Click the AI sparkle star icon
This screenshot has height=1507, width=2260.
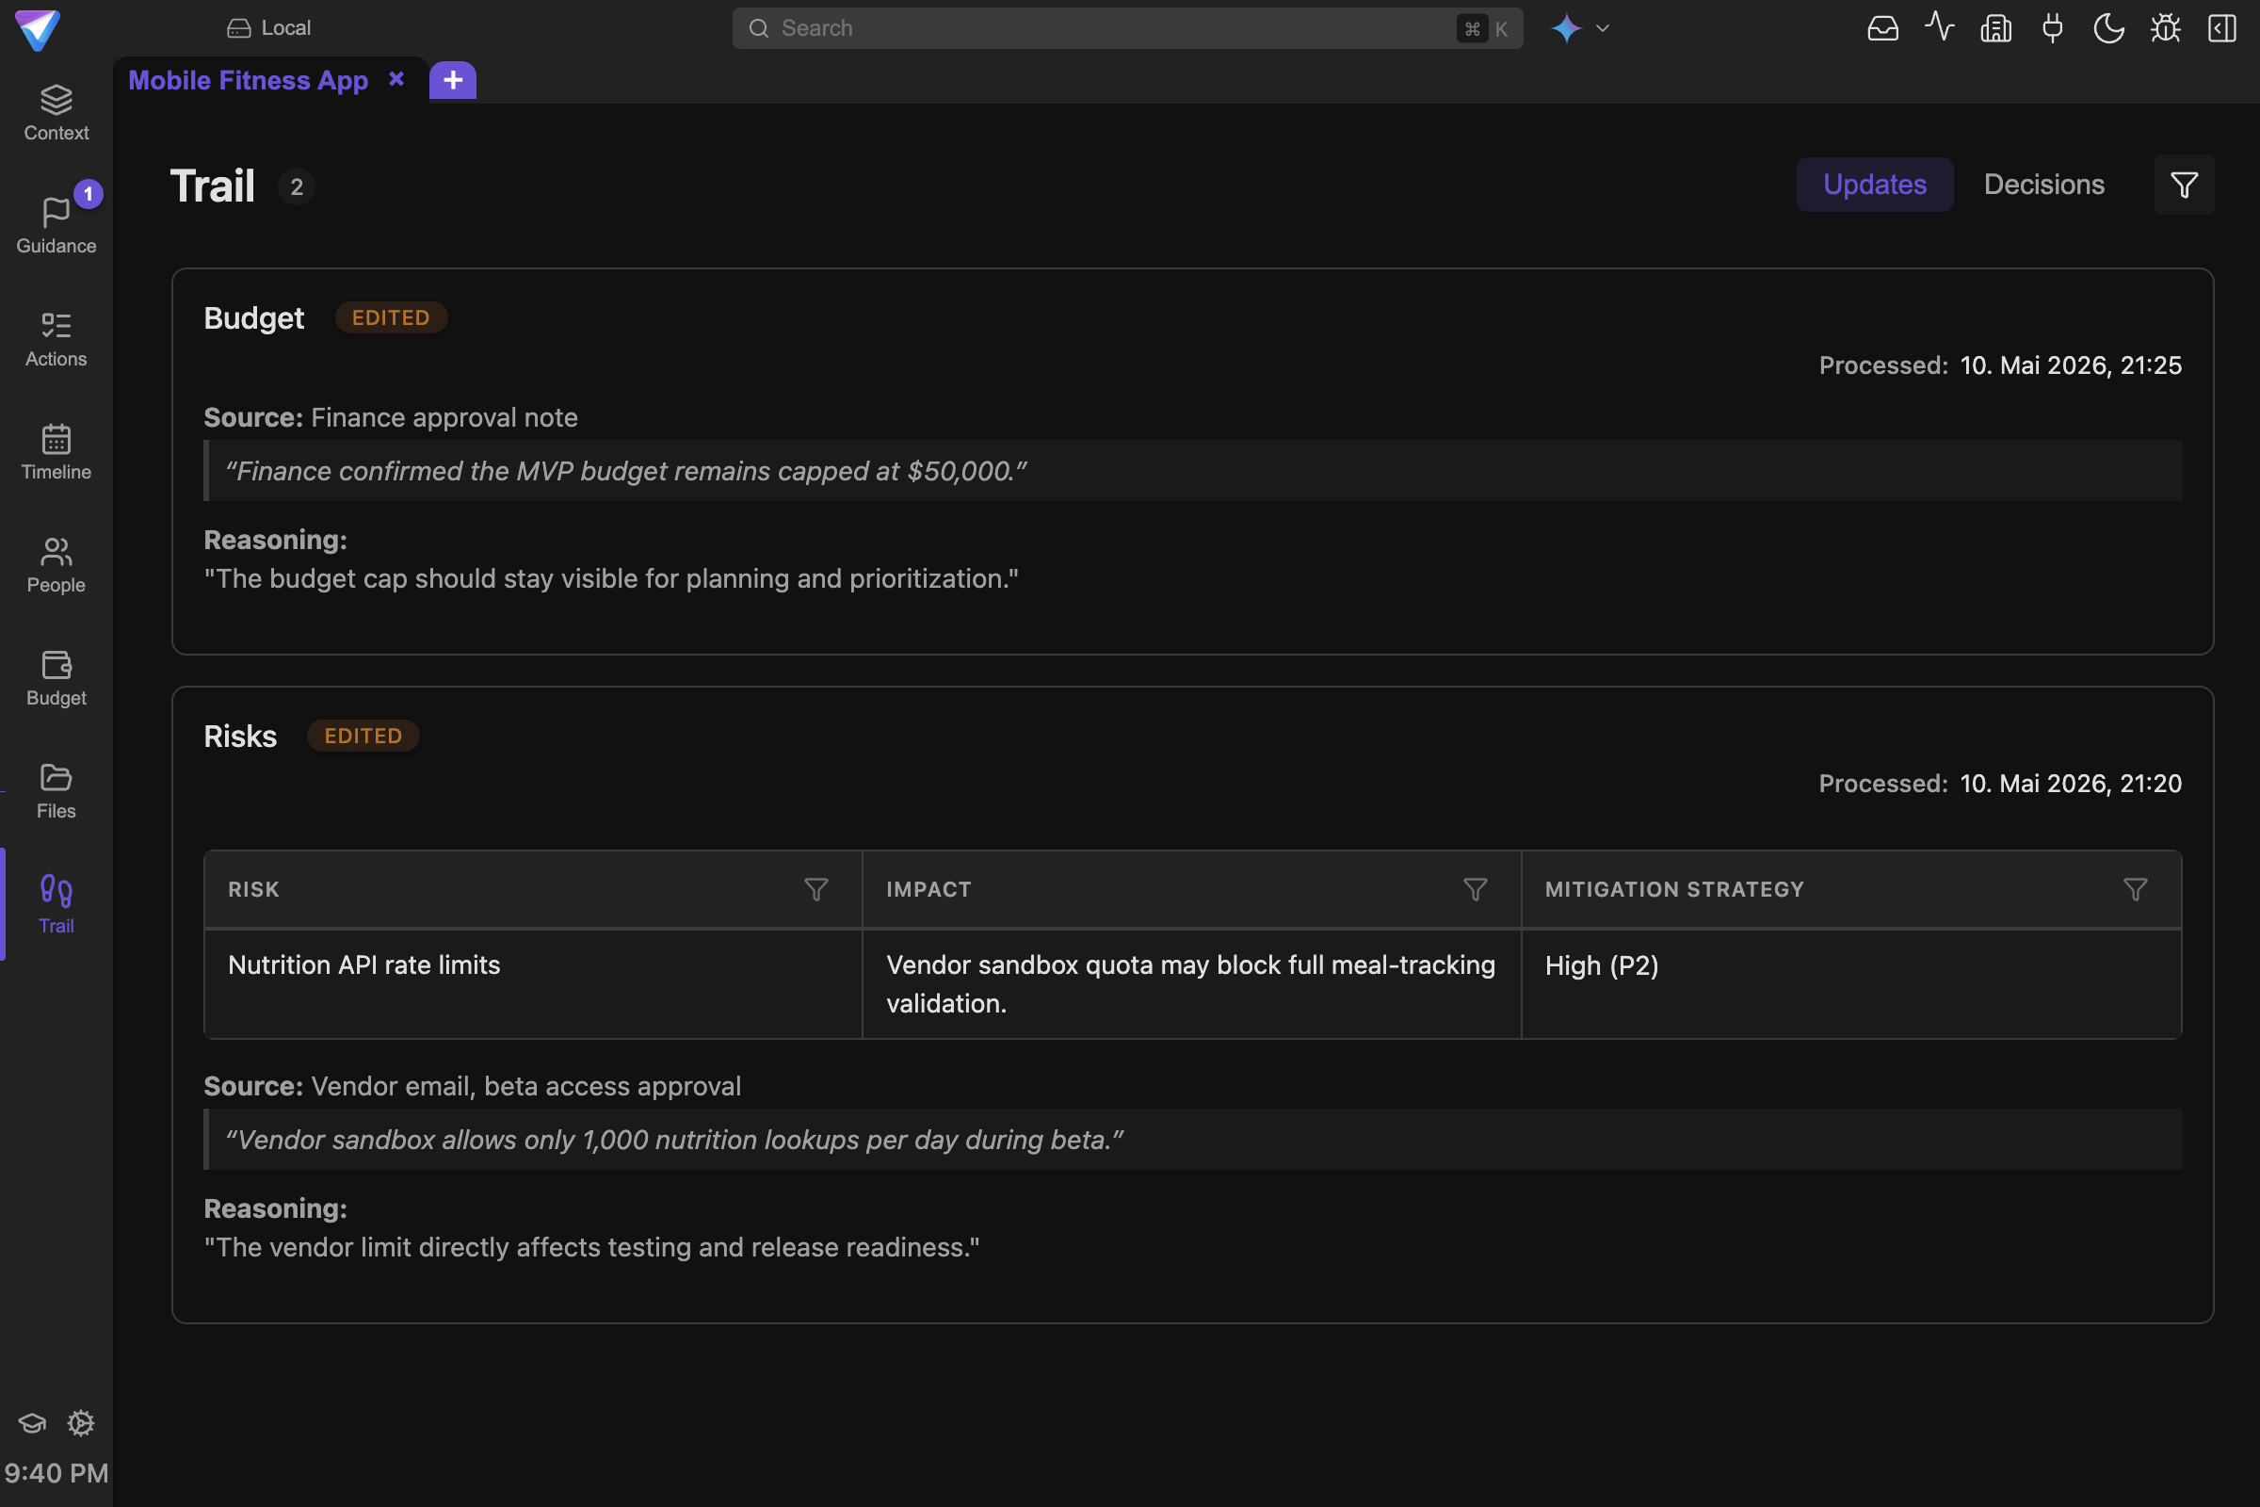1566,28
